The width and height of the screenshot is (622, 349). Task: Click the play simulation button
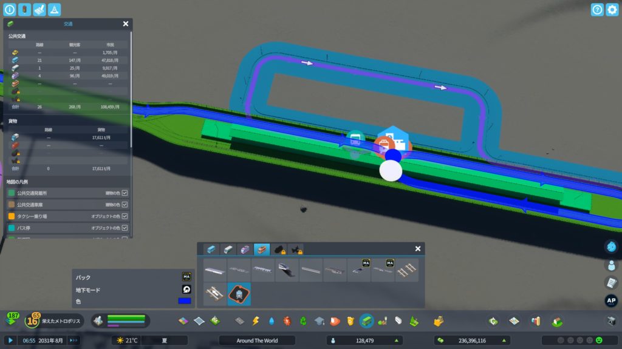tap(10, 341)
